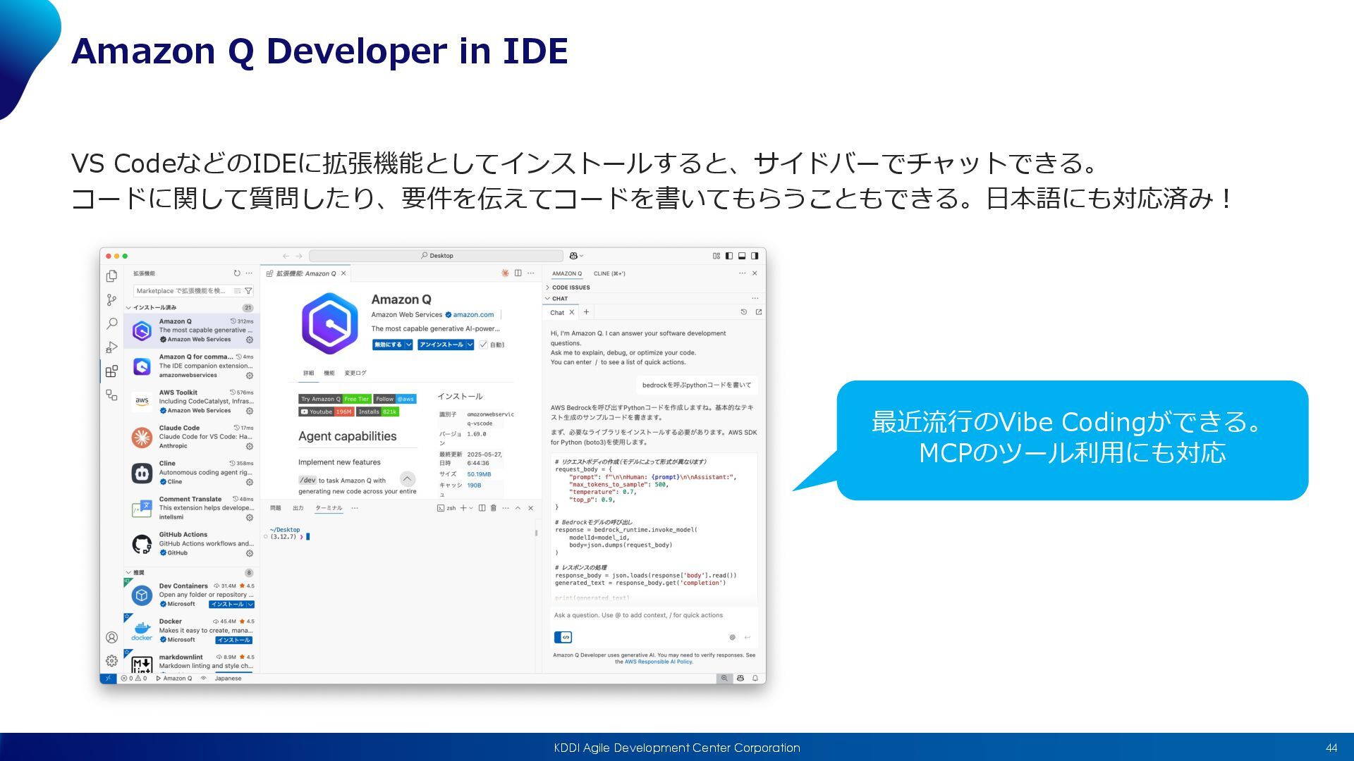Open the Explorer view in the activity bar

(111, 276)
